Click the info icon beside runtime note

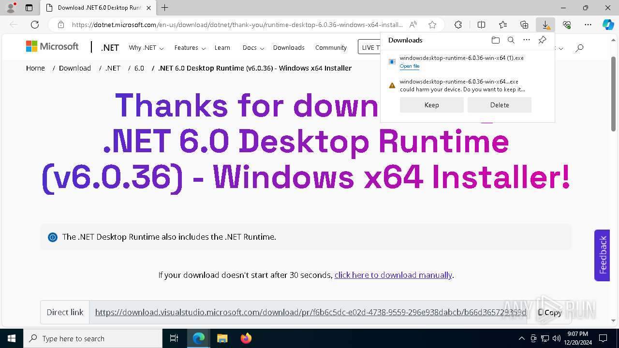(53, 237)
